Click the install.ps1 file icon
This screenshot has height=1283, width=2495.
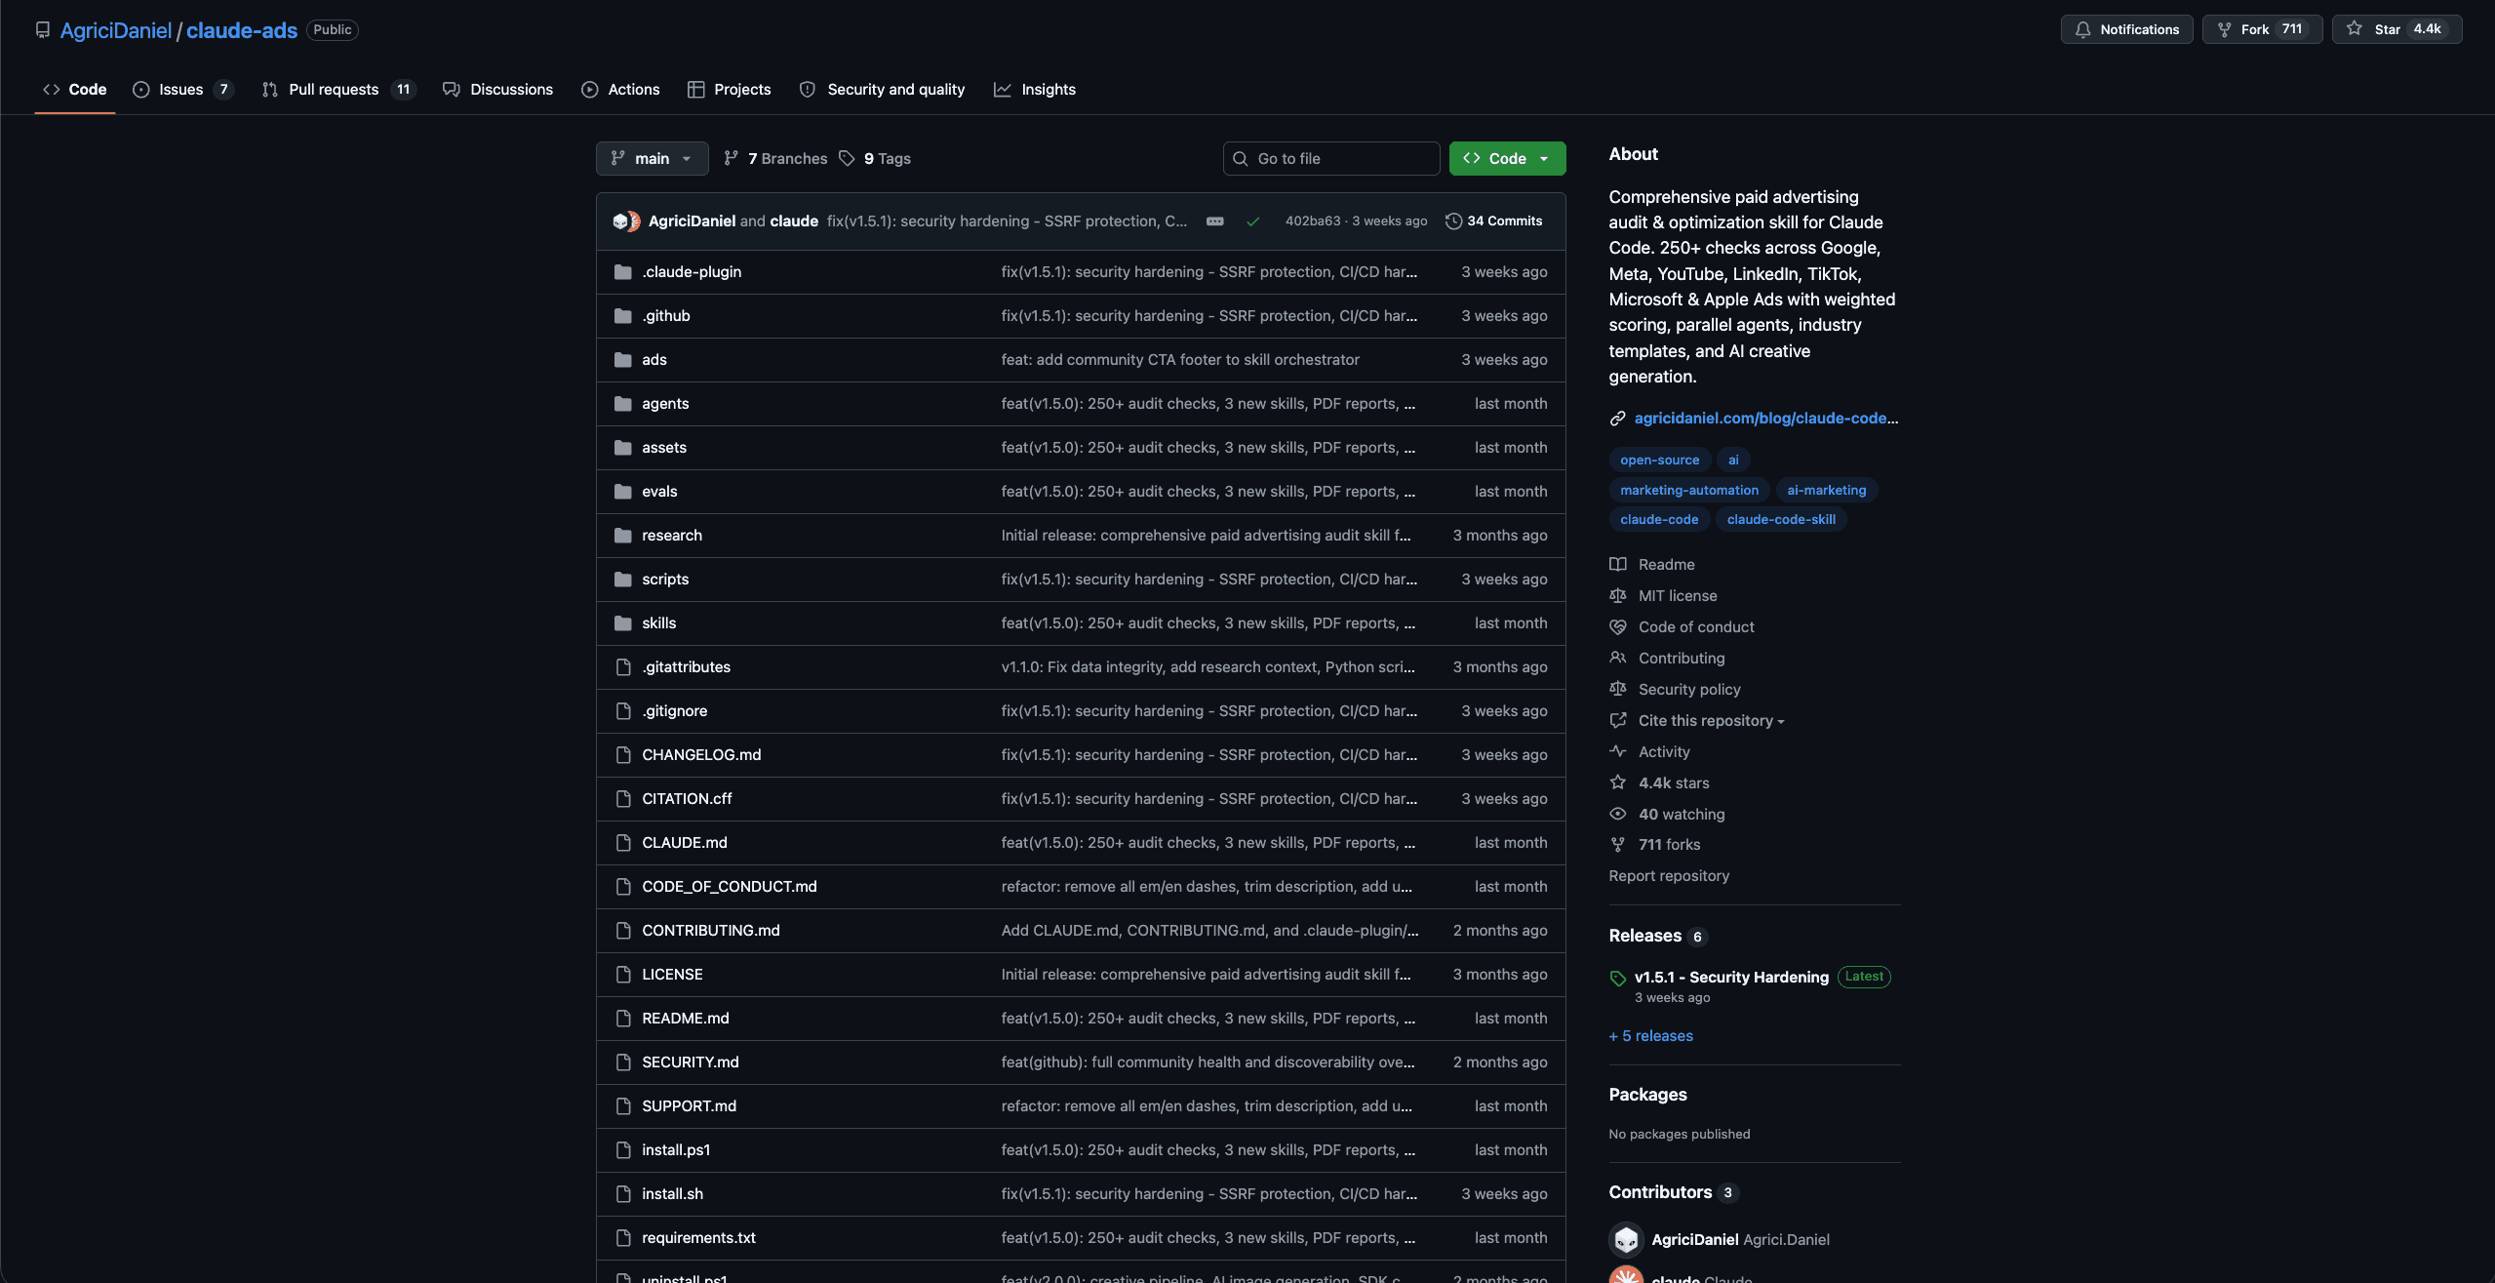(x=622, y=1149)
